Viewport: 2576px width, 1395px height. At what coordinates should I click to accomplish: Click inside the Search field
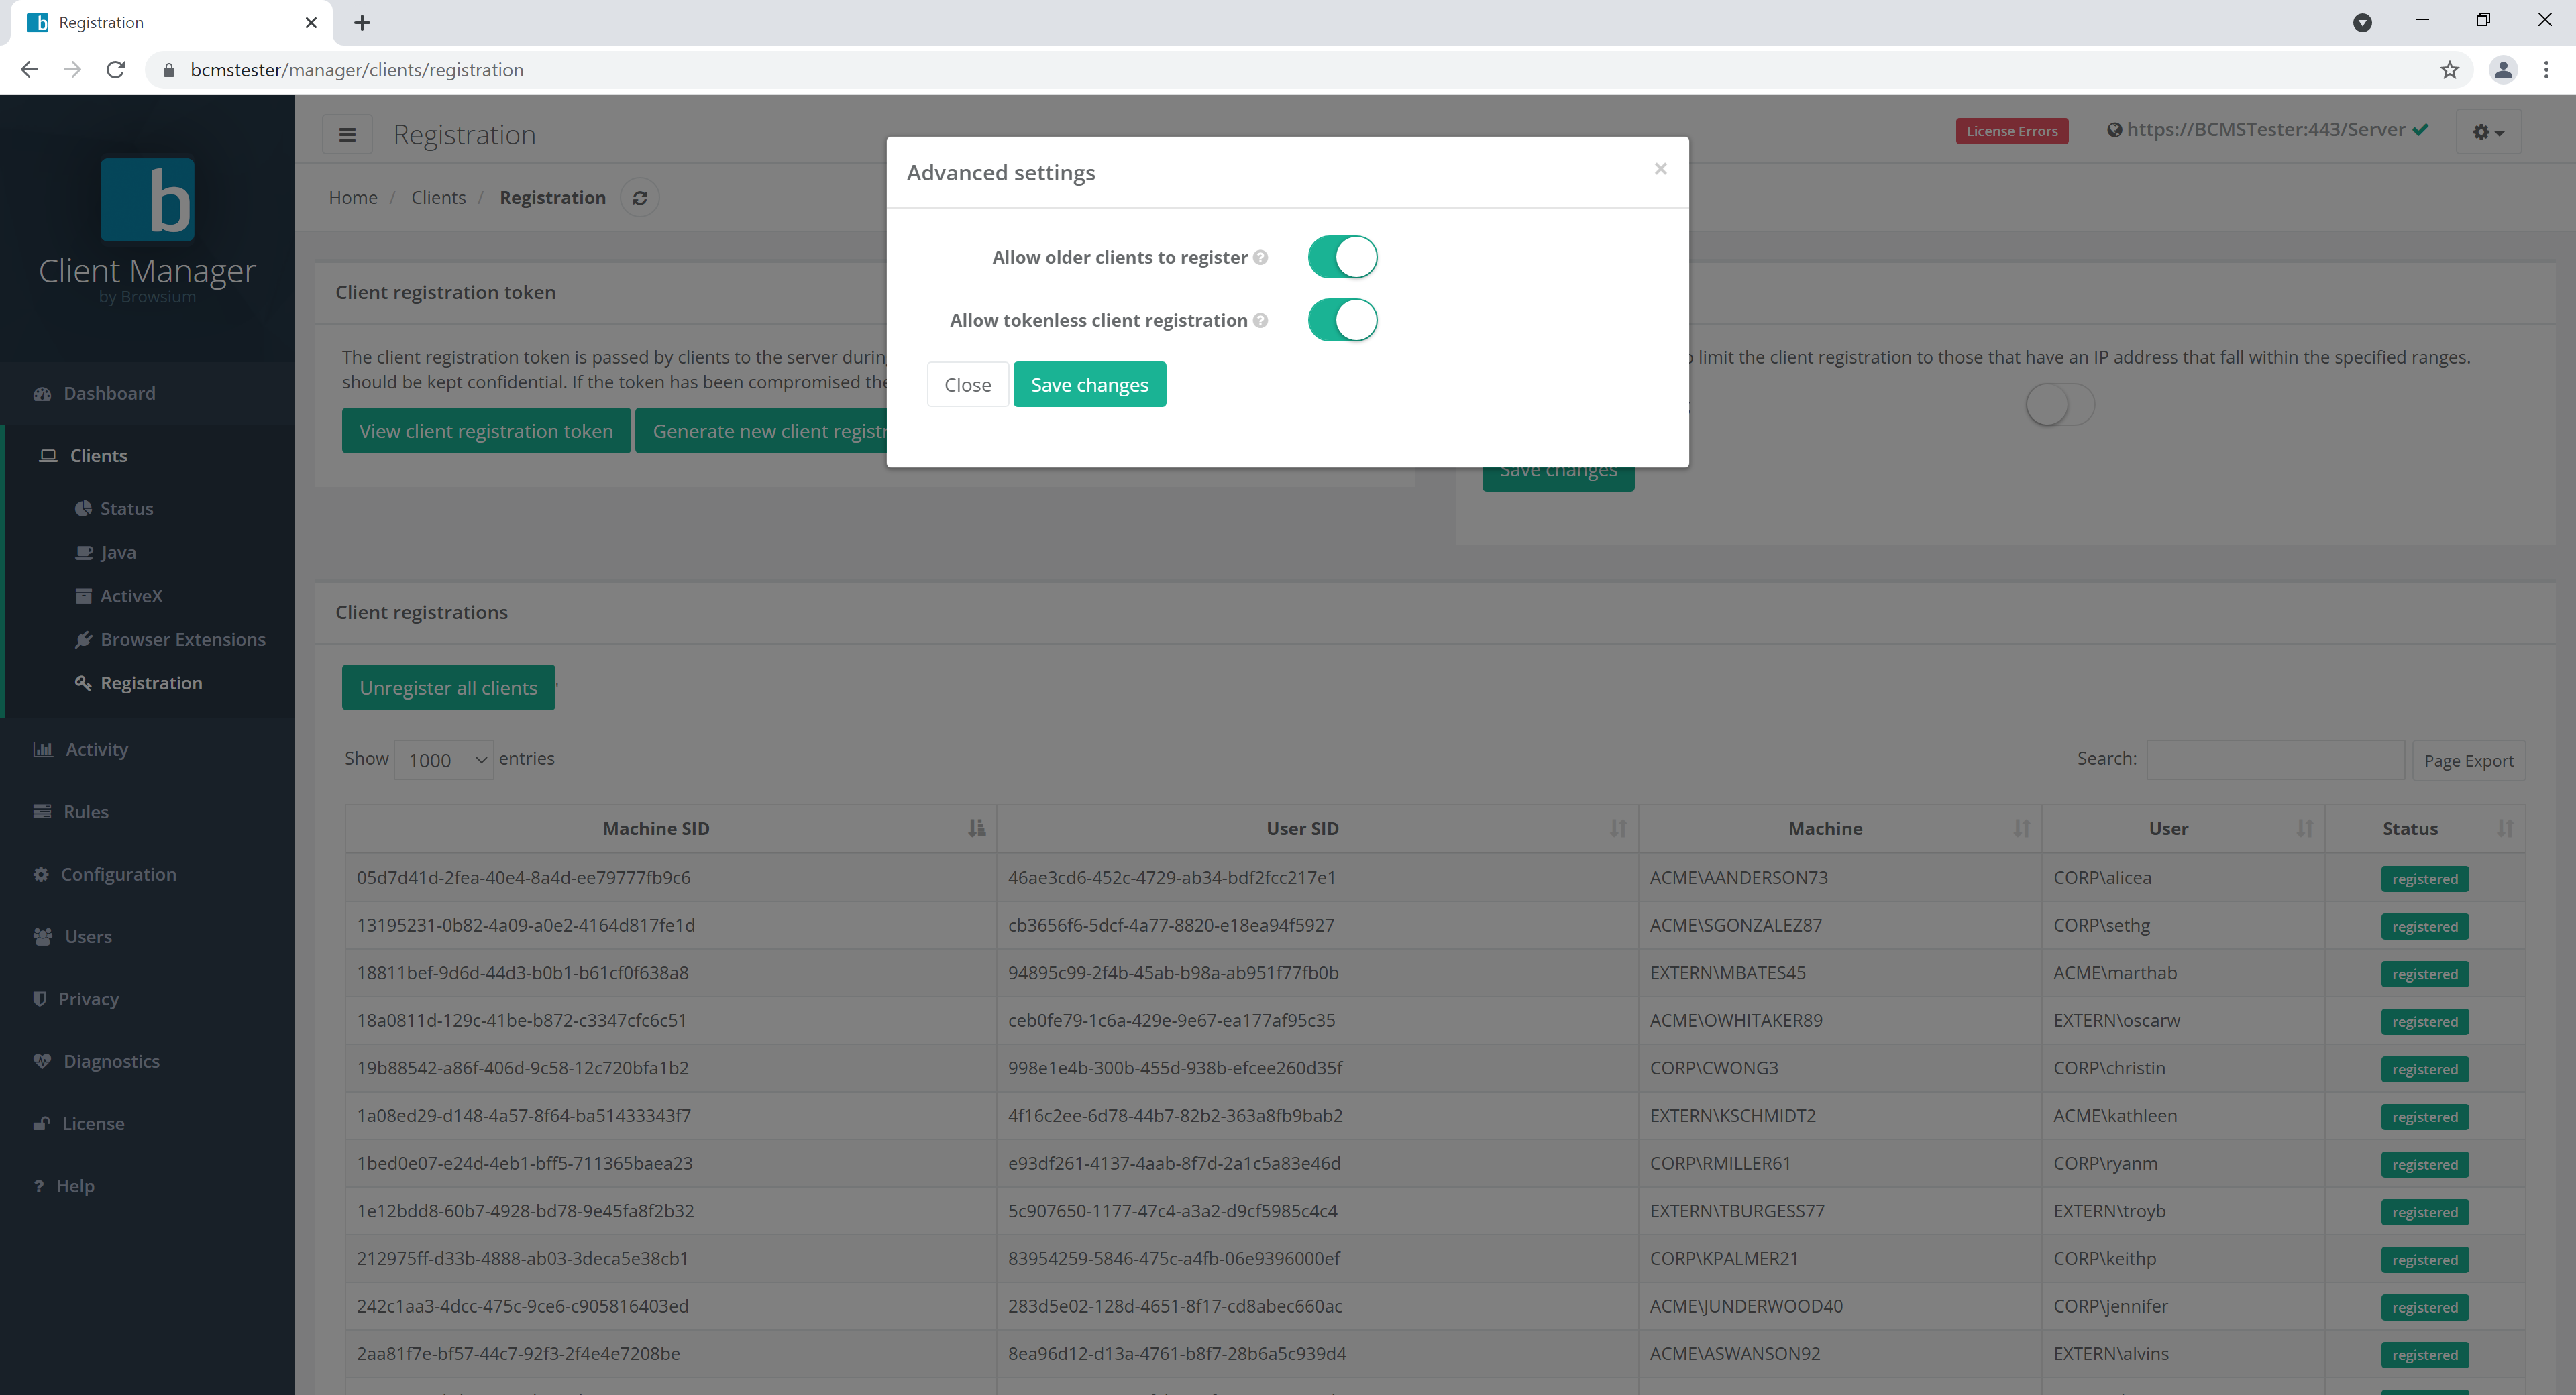[x=2276, y=760]
